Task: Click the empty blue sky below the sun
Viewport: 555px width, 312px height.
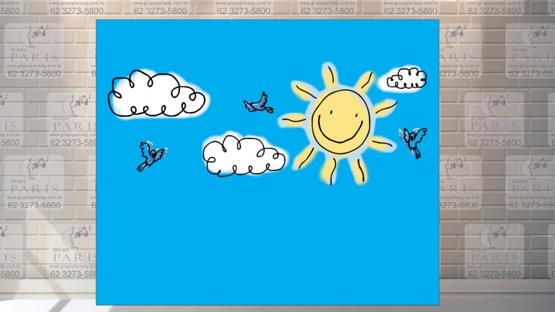Action: point(336,238)
